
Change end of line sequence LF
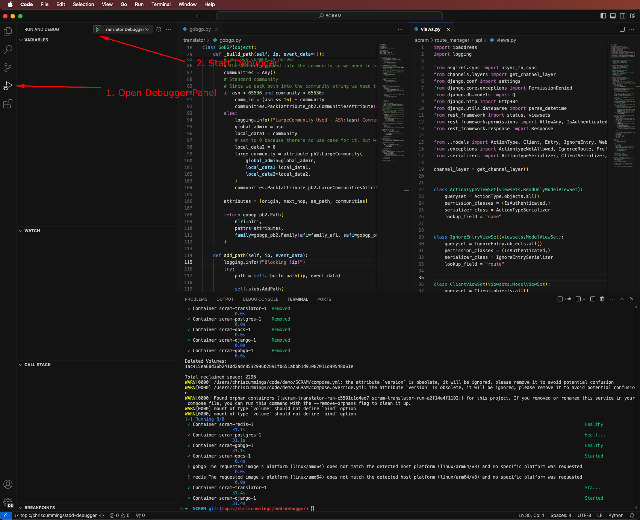(600, 515)
